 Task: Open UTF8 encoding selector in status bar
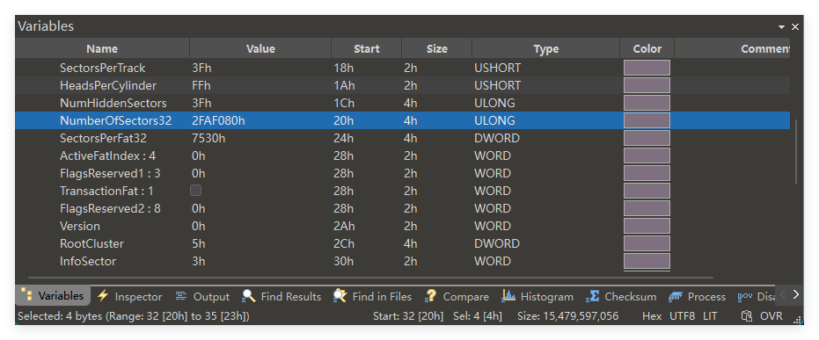click(x=682, y=316)
